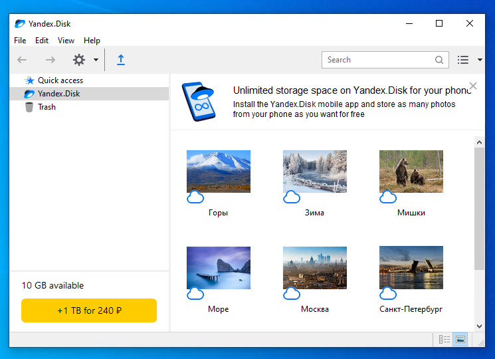Open the Мишки bears folder thumbnail
Viewport: 495px width, 359px height.
[411, 172]
